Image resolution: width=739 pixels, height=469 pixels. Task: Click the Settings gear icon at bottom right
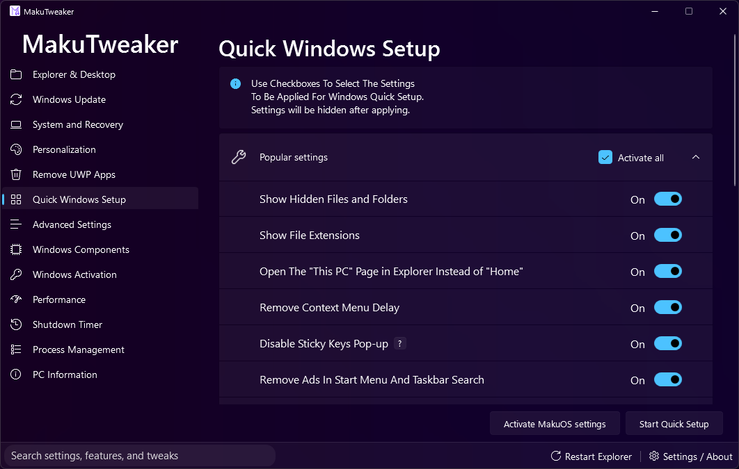coord(654,456)
